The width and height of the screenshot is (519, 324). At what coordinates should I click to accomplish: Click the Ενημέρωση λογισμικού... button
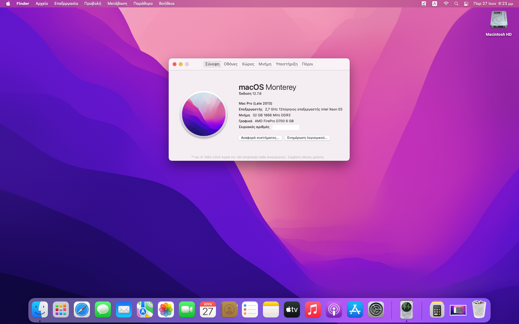(307, 138)
